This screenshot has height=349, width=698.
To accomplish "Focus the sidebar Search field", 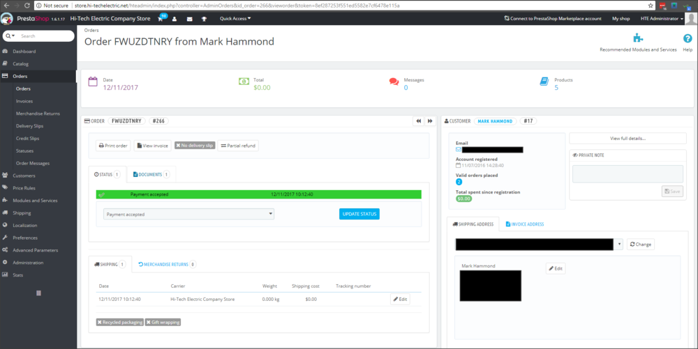I will pyautogui.click(x=45, y=36).
